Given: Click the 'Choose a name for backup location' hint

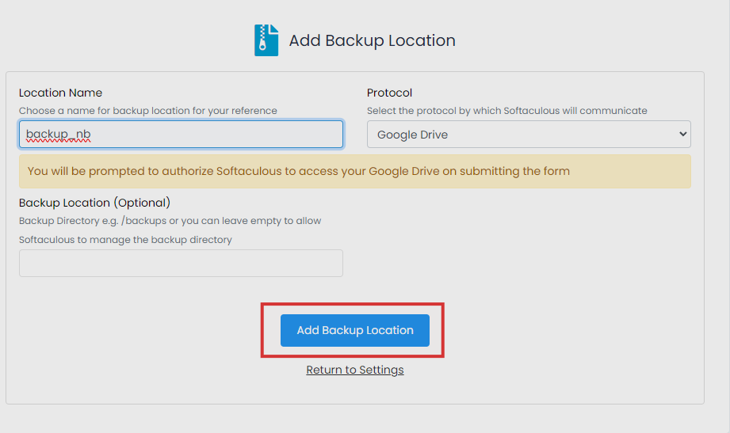Looking at the screenshot, I should (x=148, y=111).
